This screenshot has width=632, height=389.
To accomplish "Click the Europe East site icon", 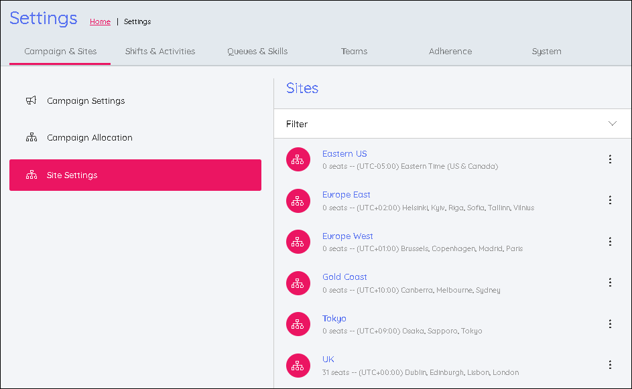I will point(298,200).
